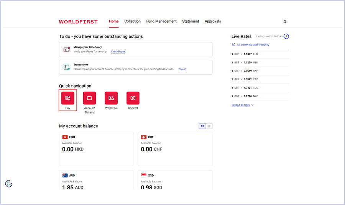This screenshot has width=345, height=205.
Task: Click the Verify Payee link
Action: [118, 52]
